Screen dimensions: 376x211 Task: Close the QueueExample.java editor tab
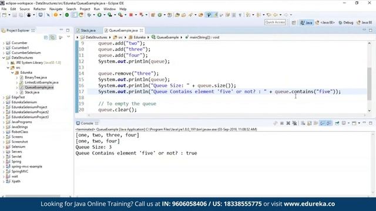tap(142, 30)
